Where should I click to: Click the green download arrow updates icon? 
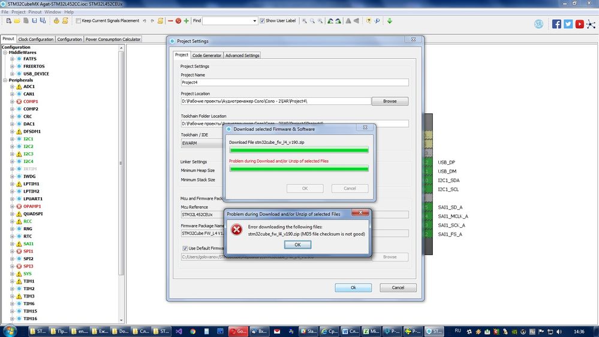pyautogui.click(x=390, y=20)
